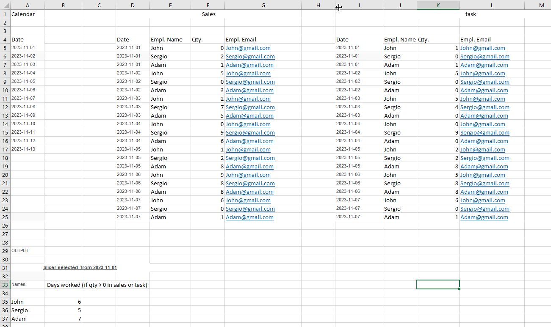Open John@gmail.com link in Sales row 5
Screen dimensions: 551x327
click(248, 48)
